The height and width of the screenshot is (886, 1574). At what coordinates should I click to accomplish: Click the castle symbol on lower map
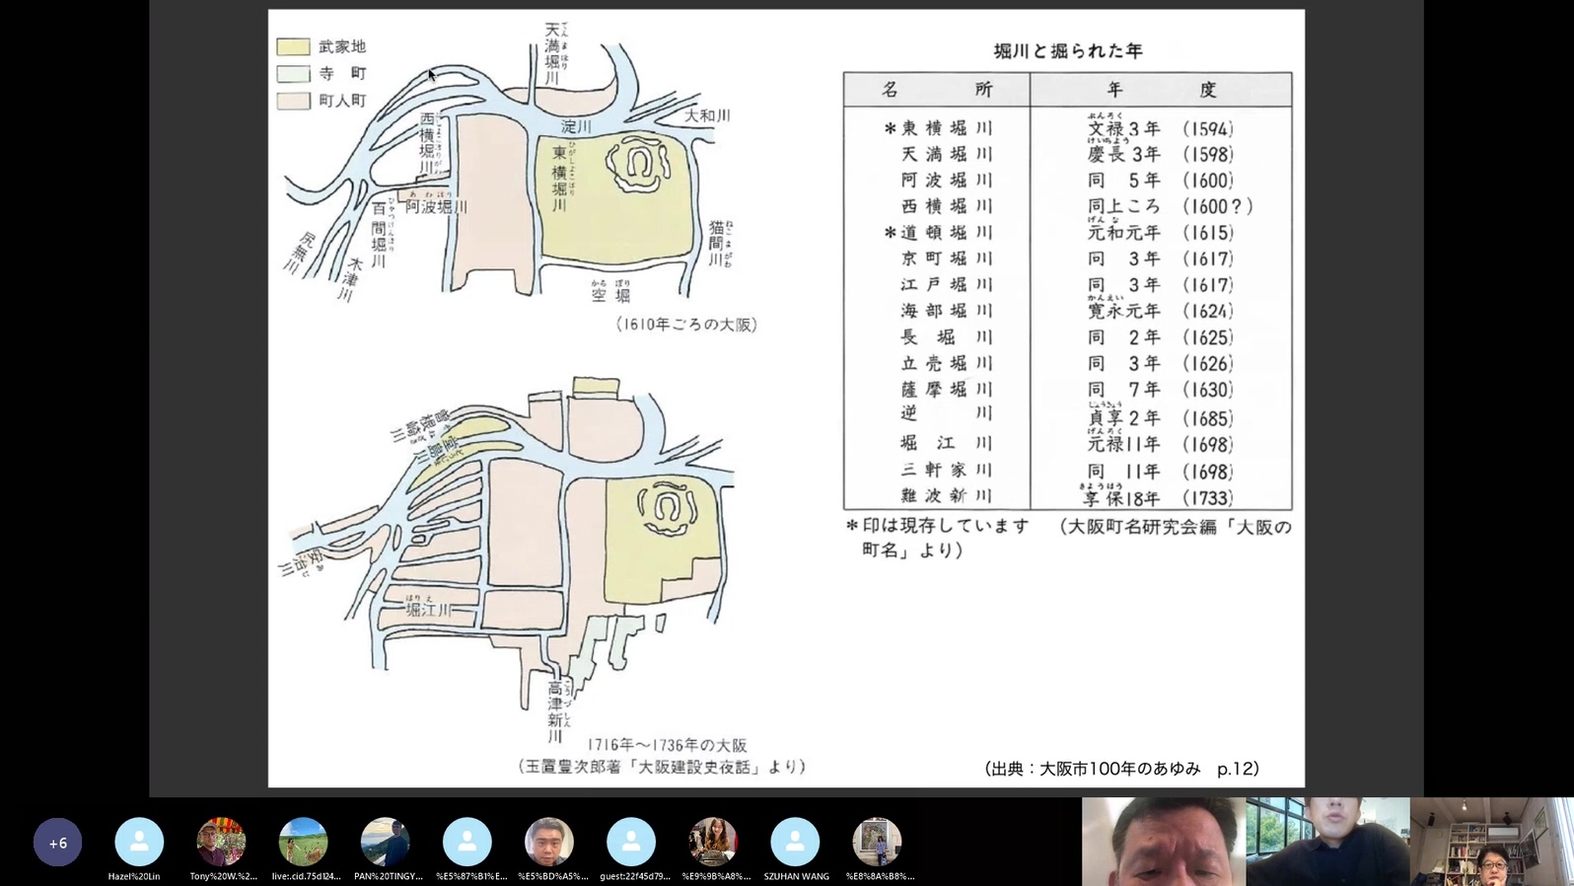tap(668, 507)
